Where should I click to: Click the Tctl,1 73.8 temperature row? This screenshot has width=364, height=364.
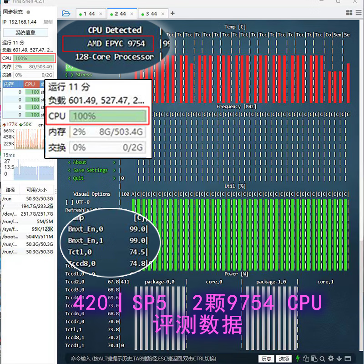[92, 329]
